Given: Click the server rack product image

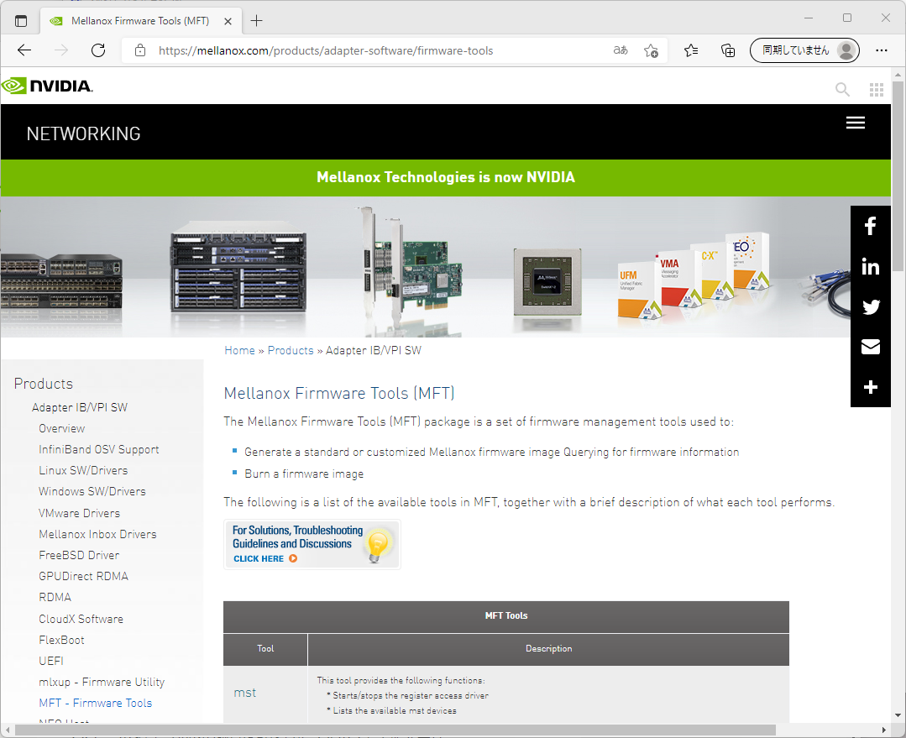Looking at the screenshot, I should (x=238, y=268).
